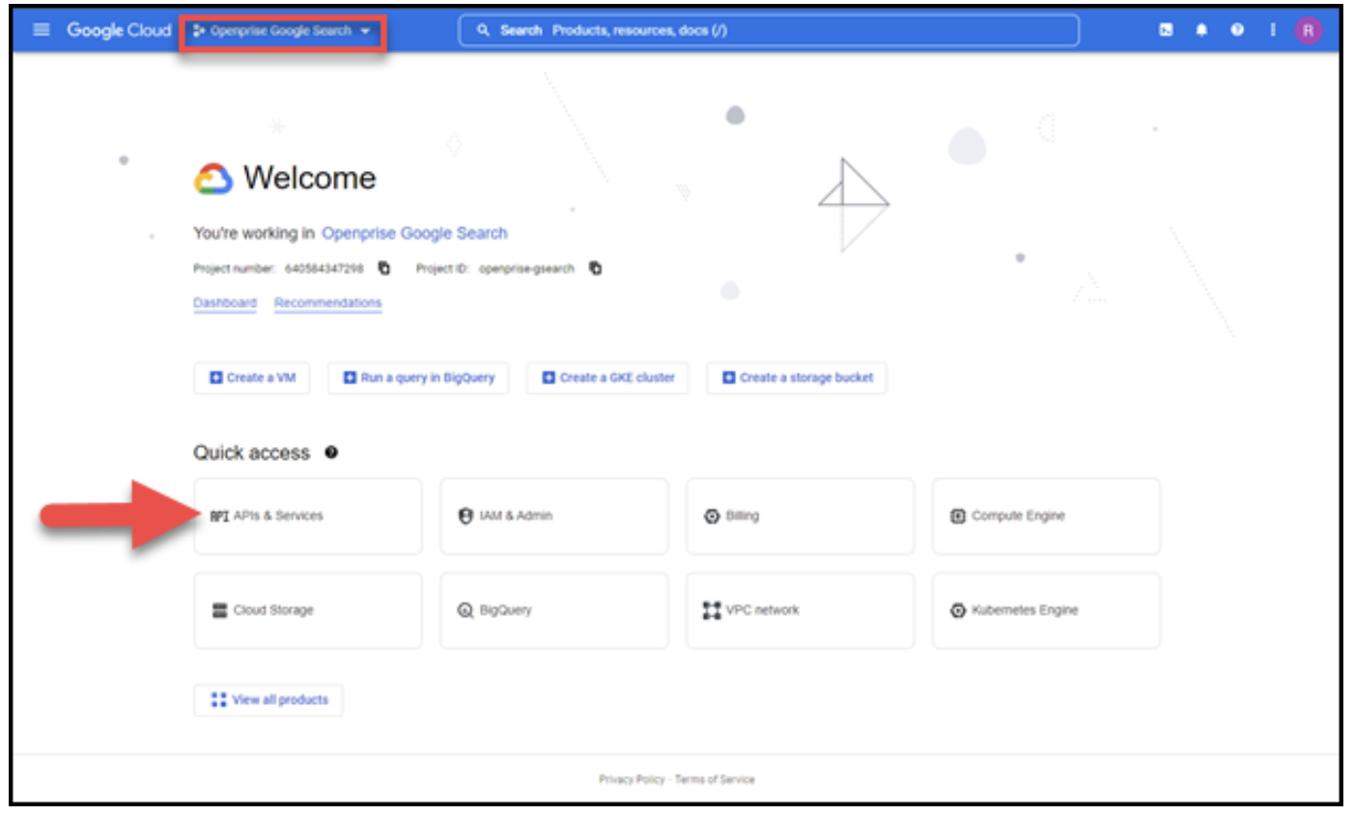Screen dimensions: 1354x815
Task: Click Create a GKE cluster button
Action: click(x=607, y=378)
